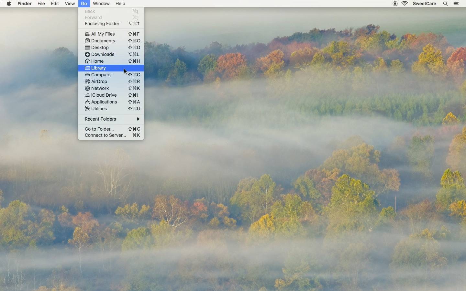Open the Window menu
This screenshot has height=291, width=466.
tap(101, 4)
